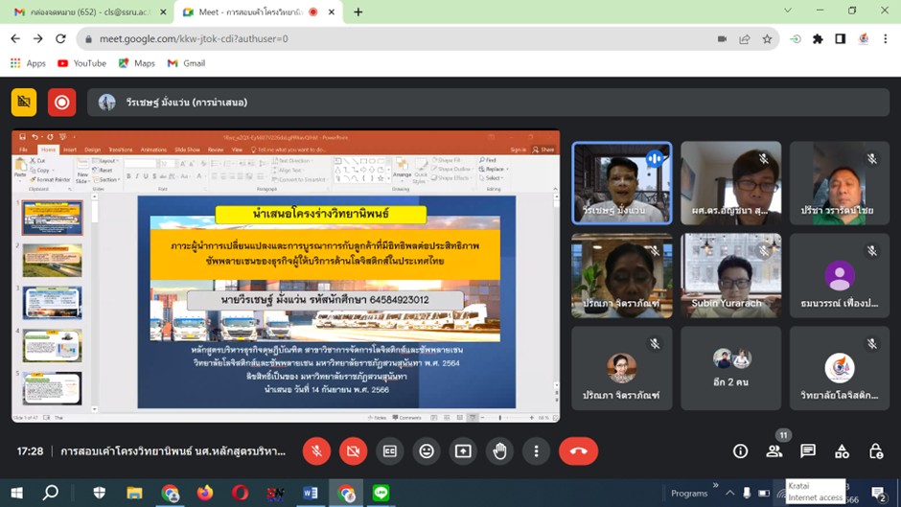Image resolution: width=901 pixels, height=507 pixels.
Task: Leave the call with red hang-up button
Action: pos(578,451)
